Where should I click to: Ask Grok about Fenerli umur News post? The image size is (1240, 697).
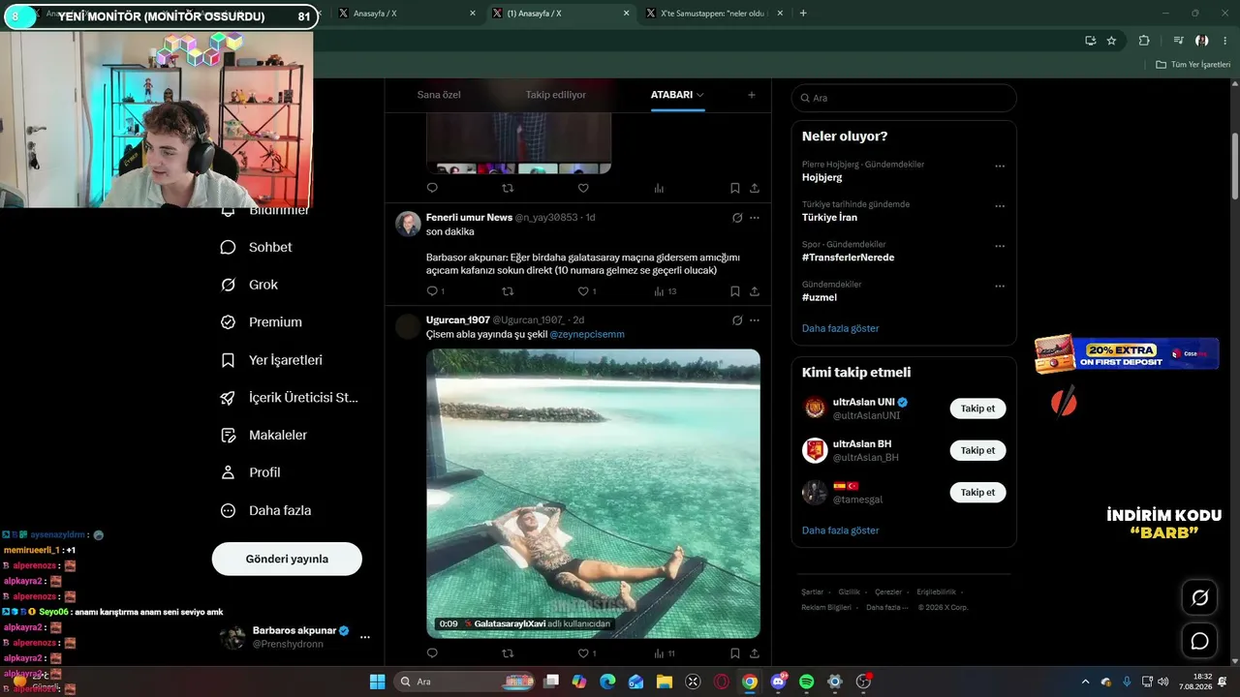click(737, 218)
